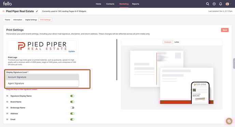Open Contacts in top navigation
The image size is (235, 127).
point(110,4)
